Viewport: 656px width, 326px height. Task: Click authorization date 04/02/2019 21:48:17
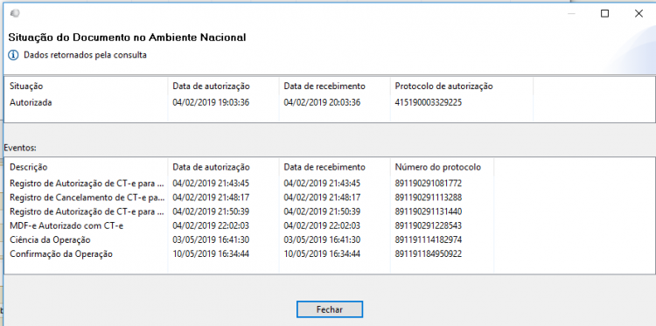pos(211,198)
